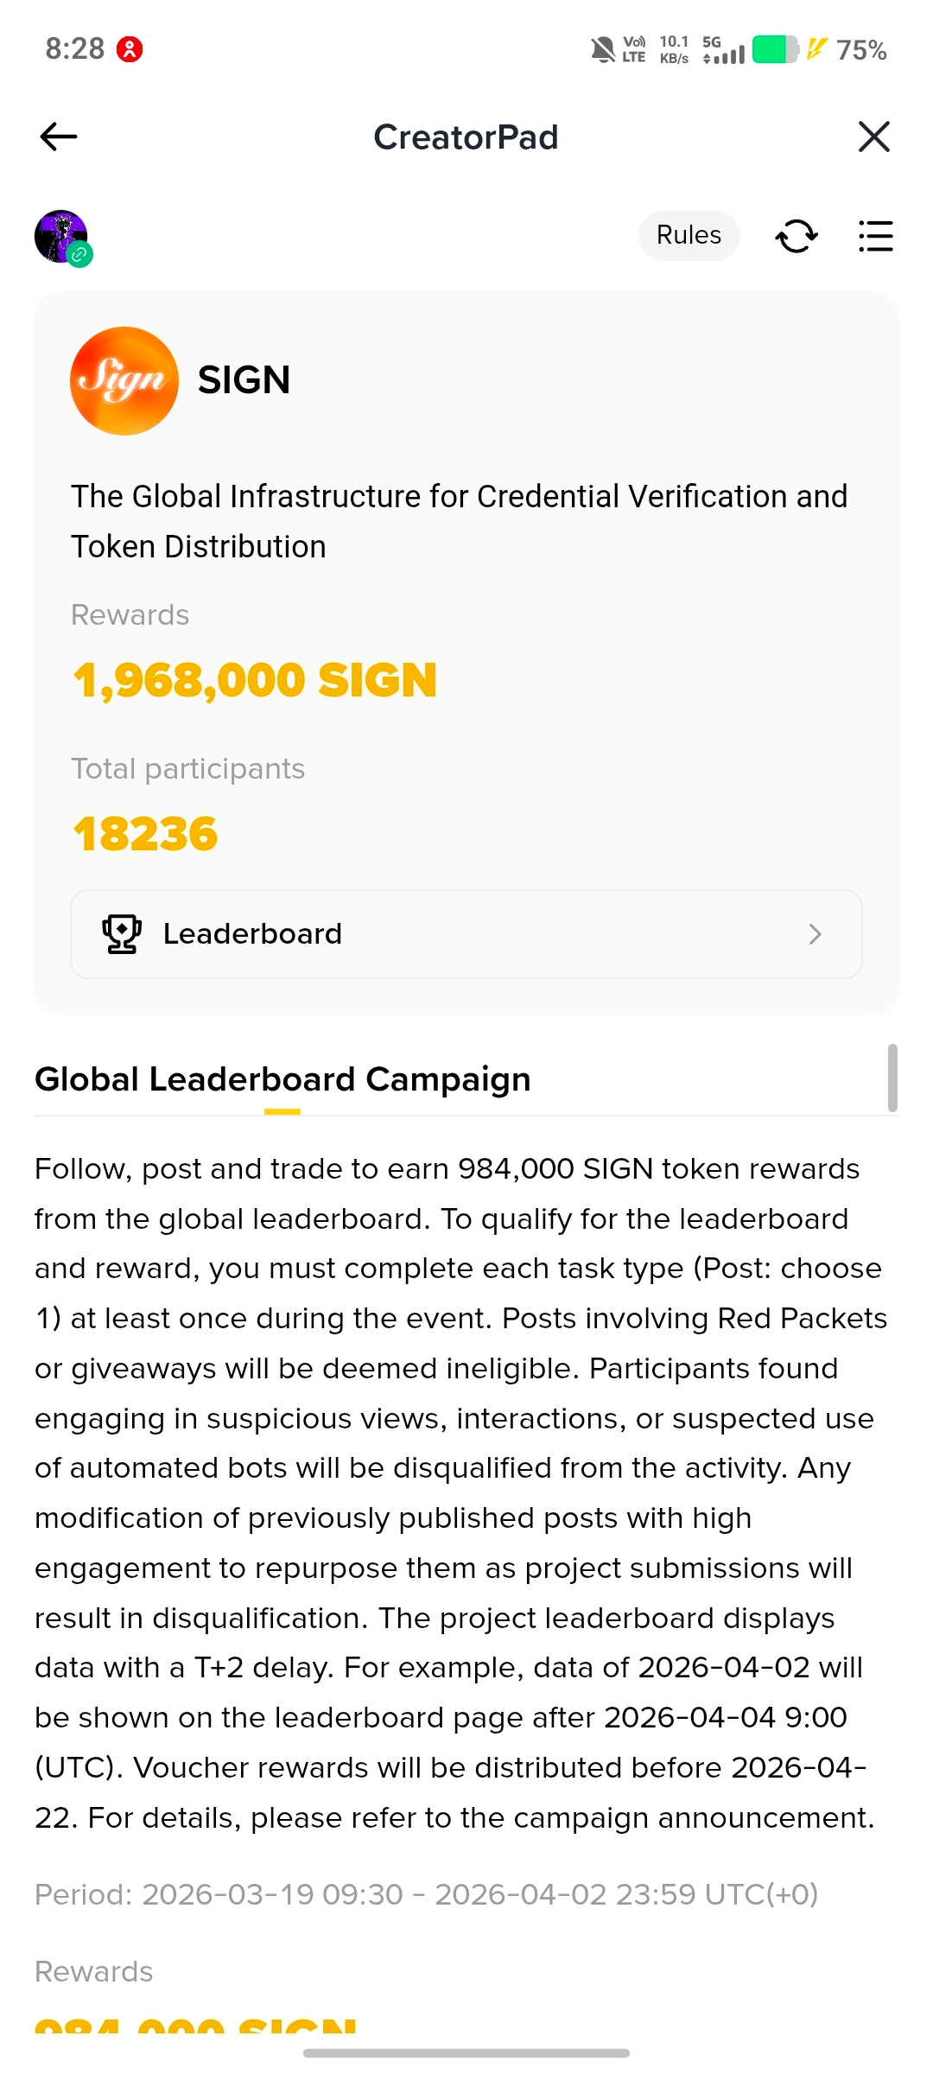Tap the campaign Period date text
The height and width of the screenshot is (2074, 933).
(x=426, y=1894)
